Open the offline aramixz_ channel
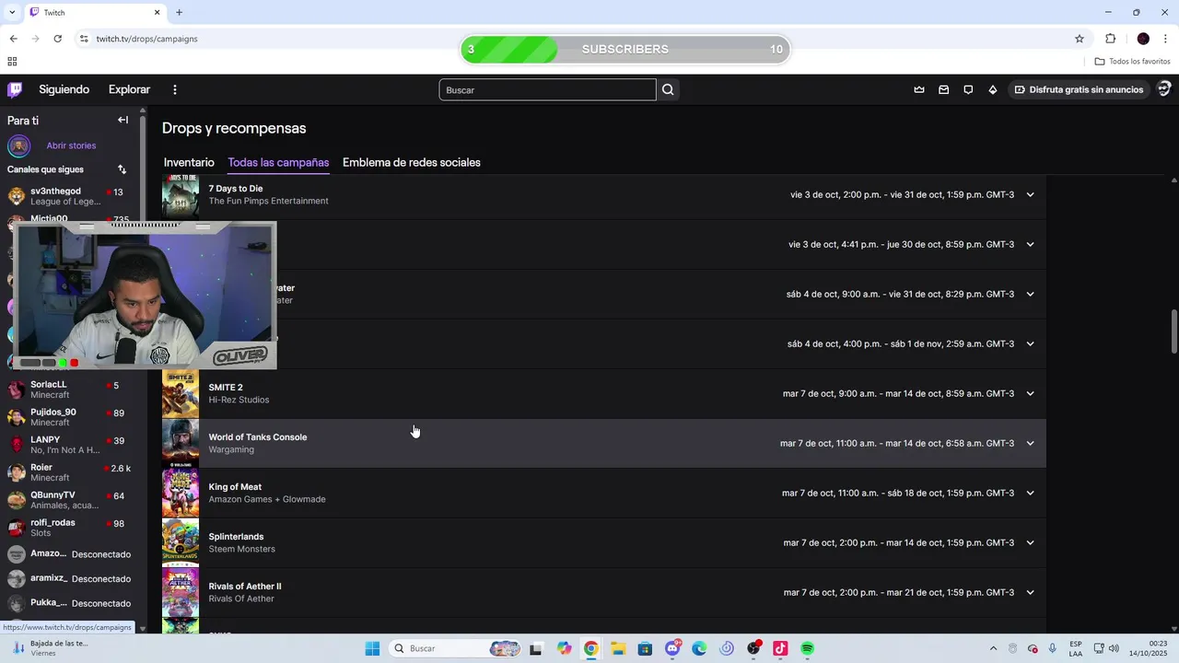 coord(71,578)
